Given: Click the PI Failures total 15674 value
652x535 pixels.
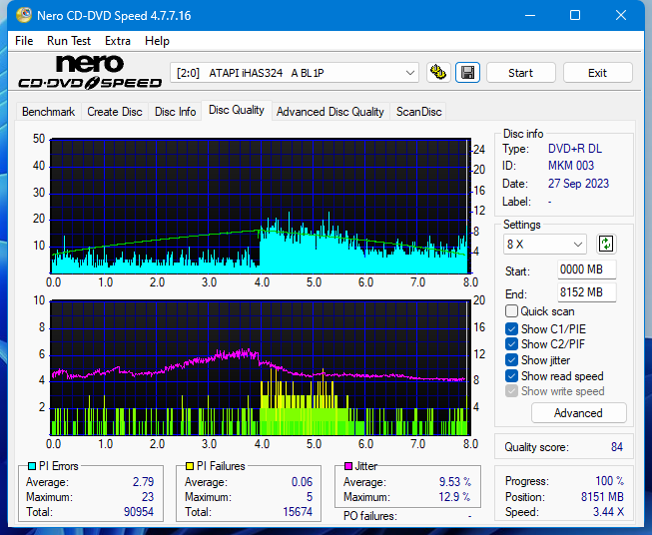Looking at the screenshot, I should 298,512.
